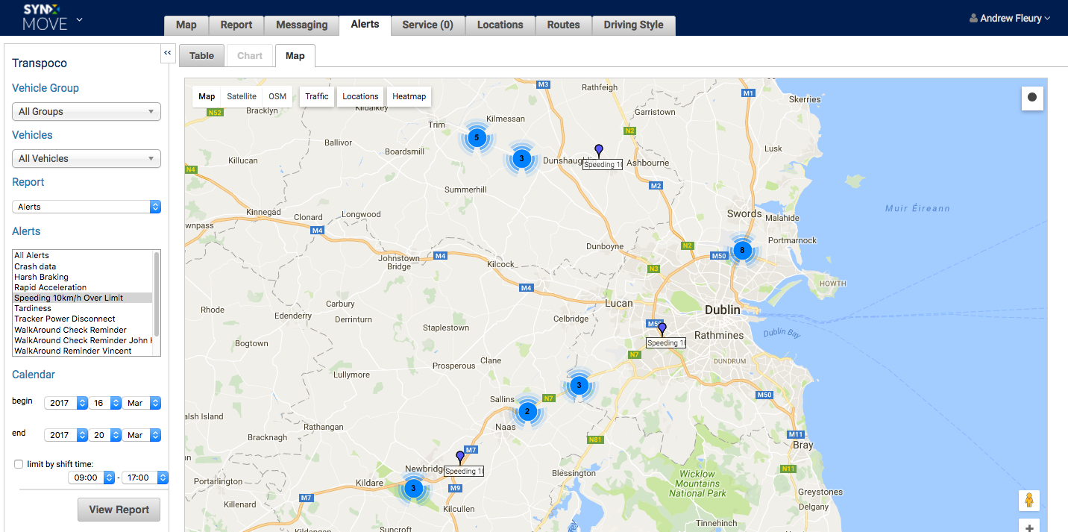Image resolution: width=1068 pixels, height=532 pixels.
Task: Switch to the Driving Style tab
Action: pos(633,25)
